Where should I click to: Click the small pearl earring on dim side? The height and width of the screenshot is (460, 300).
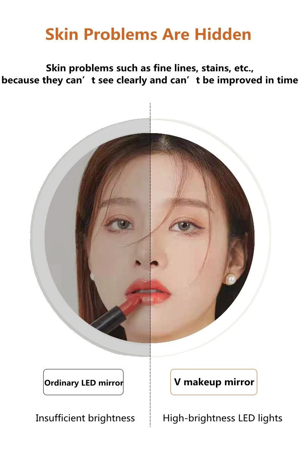[x=92, y=276]
